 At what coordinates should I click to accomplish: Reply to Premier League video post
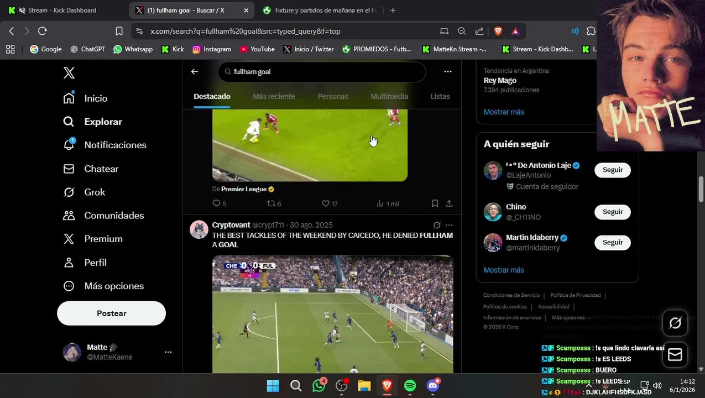220,203
